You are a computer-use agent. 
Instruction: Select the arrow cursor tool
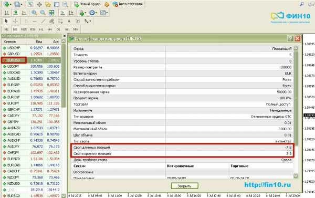[x=6, y=21]
